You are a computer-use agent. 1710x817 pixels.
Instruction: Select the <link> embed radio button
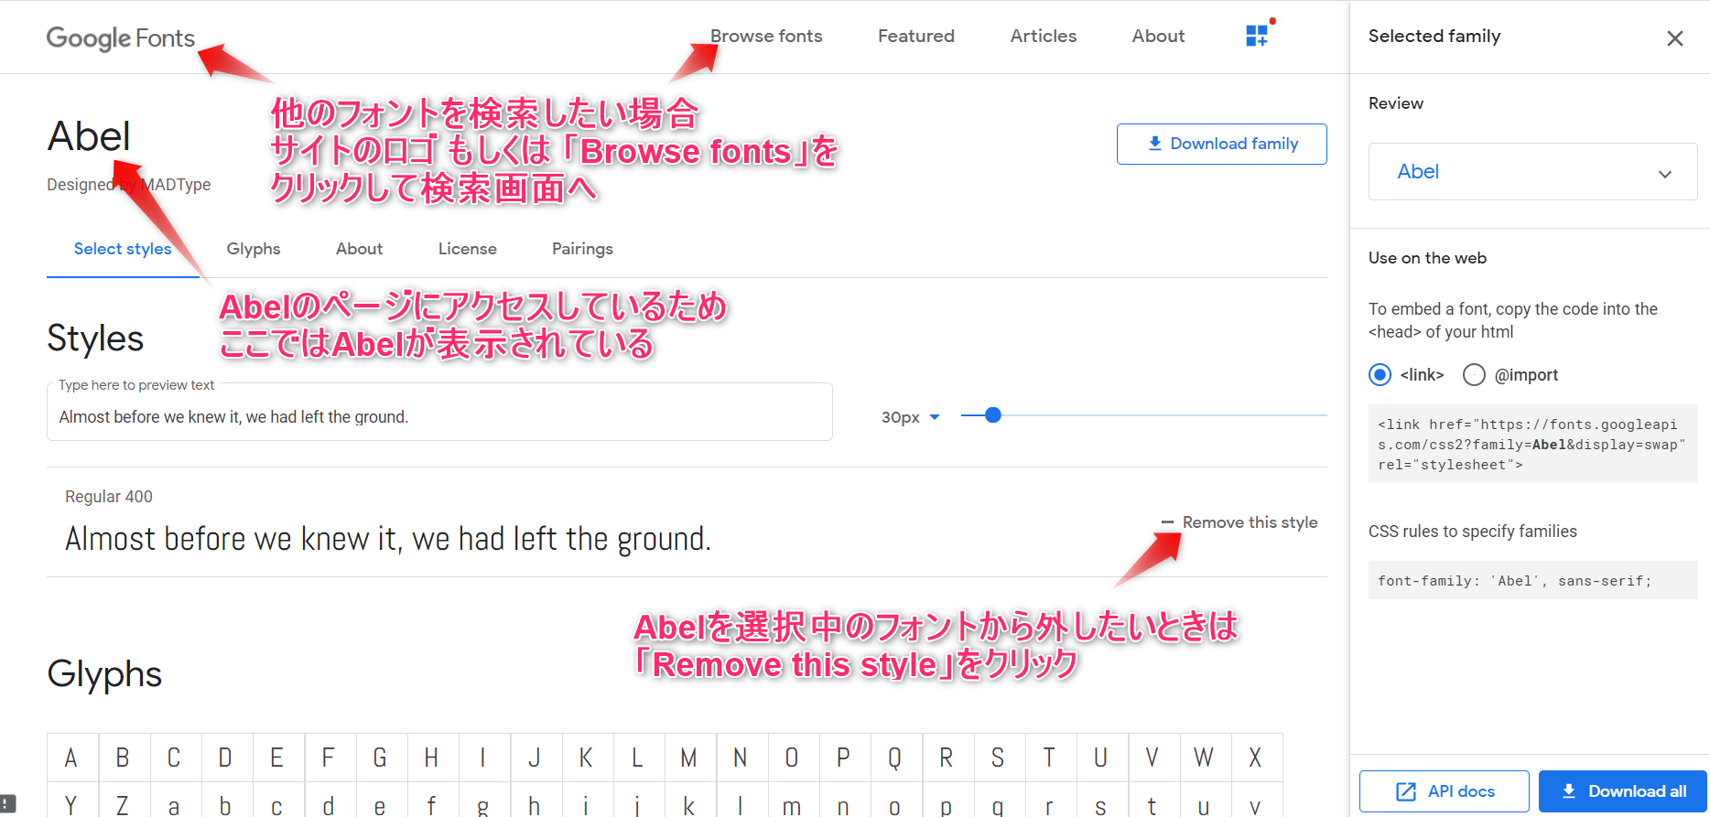1380,375
